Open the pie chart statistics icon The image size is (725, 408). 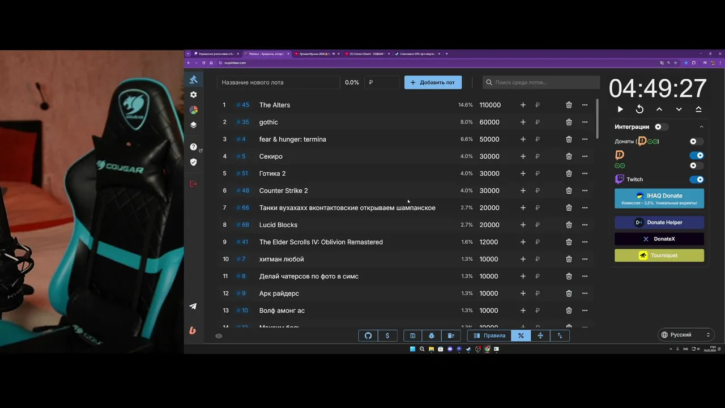pos(193,110)
